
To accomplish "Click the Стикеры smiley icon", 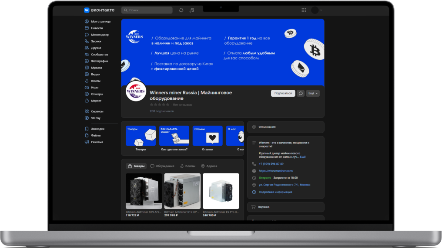I will (87, 94).
